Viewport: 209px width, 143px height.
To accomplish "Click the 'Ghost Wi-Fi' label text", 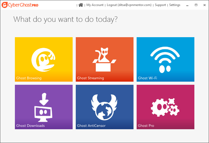I will click(147, 78).
